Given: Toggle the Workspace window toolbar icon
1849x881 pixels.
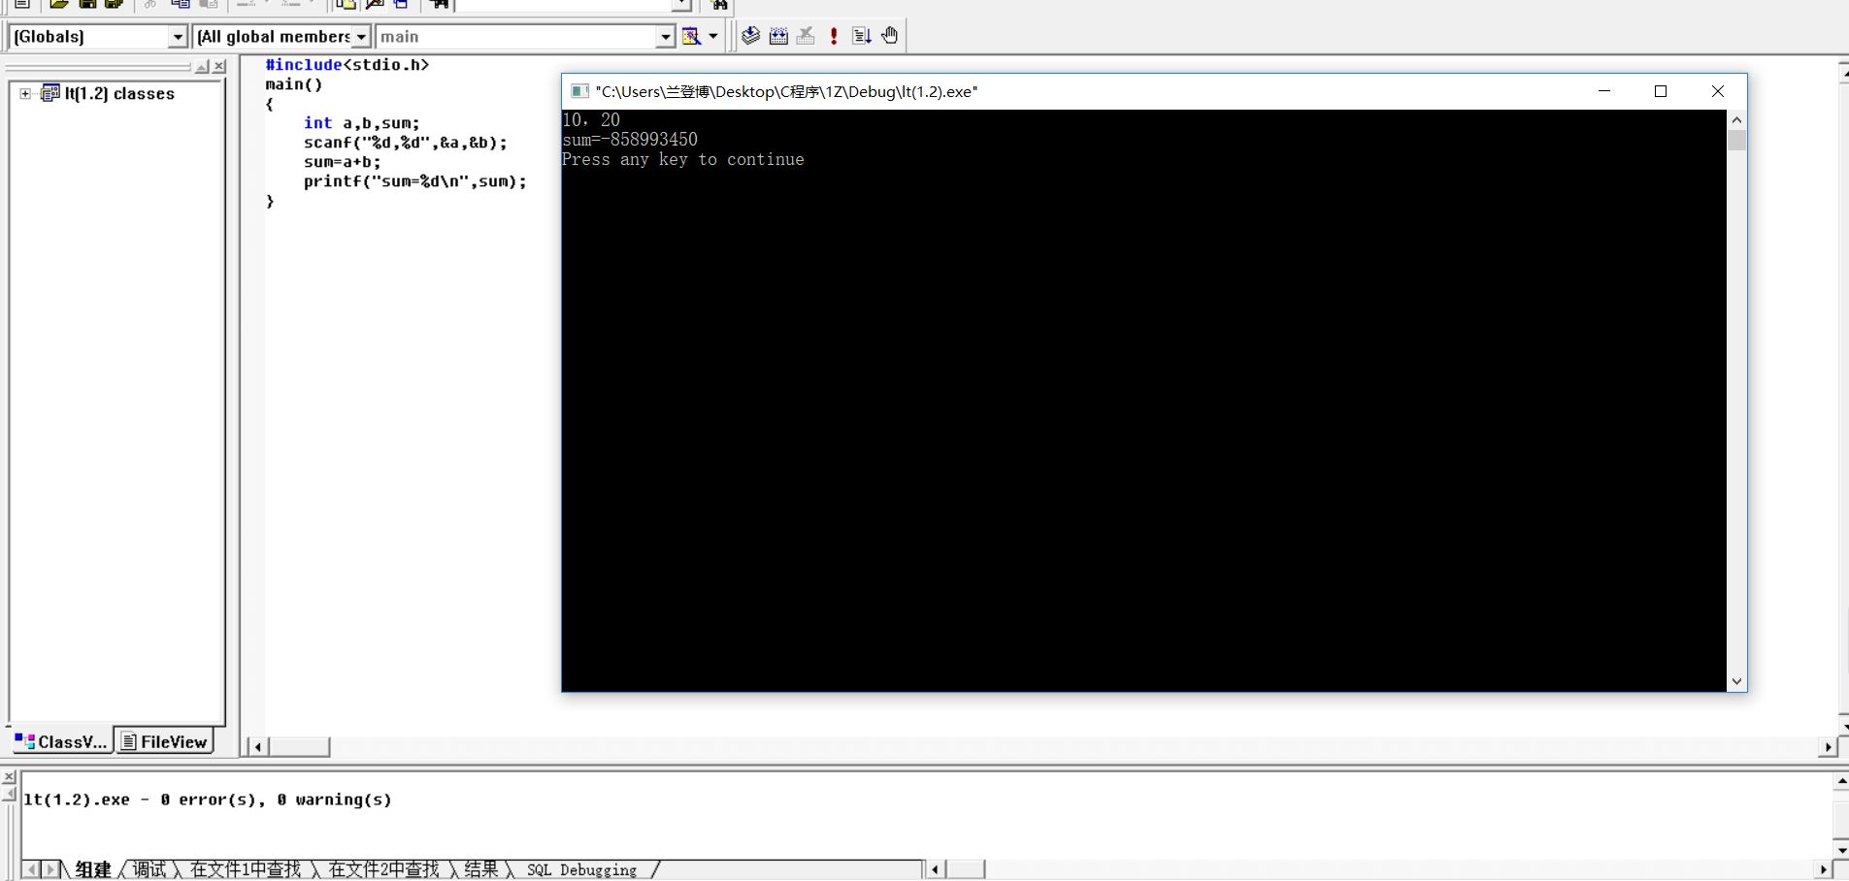Looking at the screenshot, I should click(x=347, y=4).
